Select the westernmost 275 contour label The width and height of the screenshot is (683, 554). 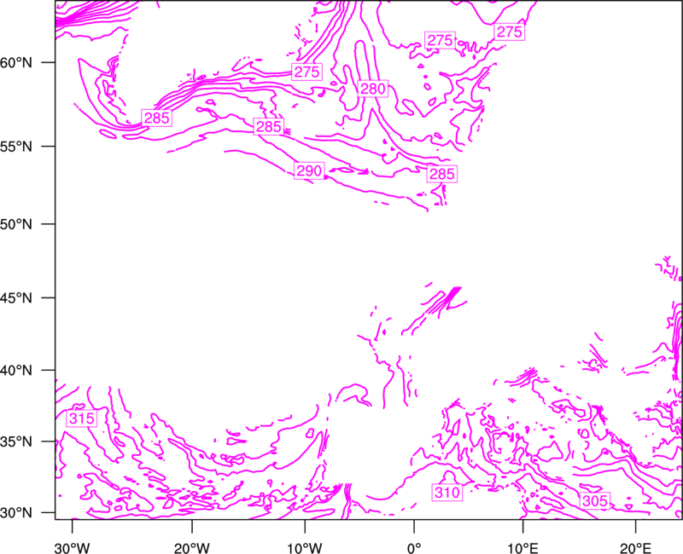307,72
